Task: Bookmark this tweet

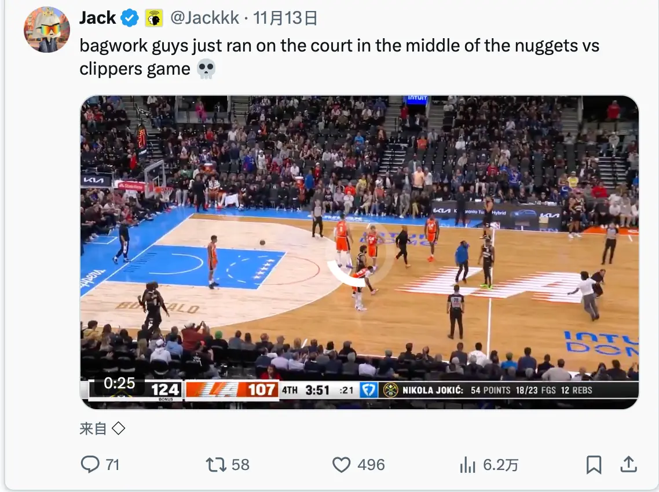Action: tap(594, 465)
